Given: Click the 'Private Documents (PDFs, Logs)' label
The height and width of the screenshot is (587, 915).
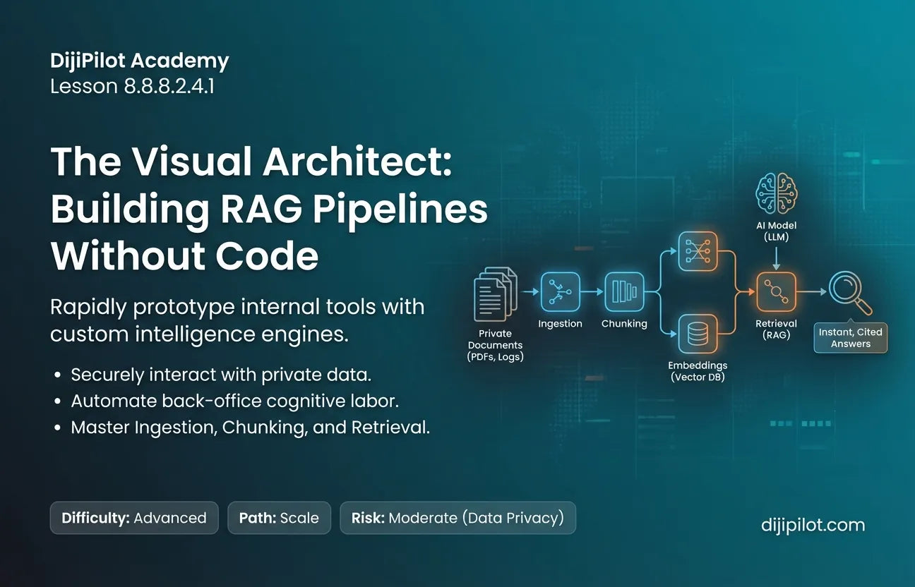Looking at the screenshot, I should tap(495, 345).
